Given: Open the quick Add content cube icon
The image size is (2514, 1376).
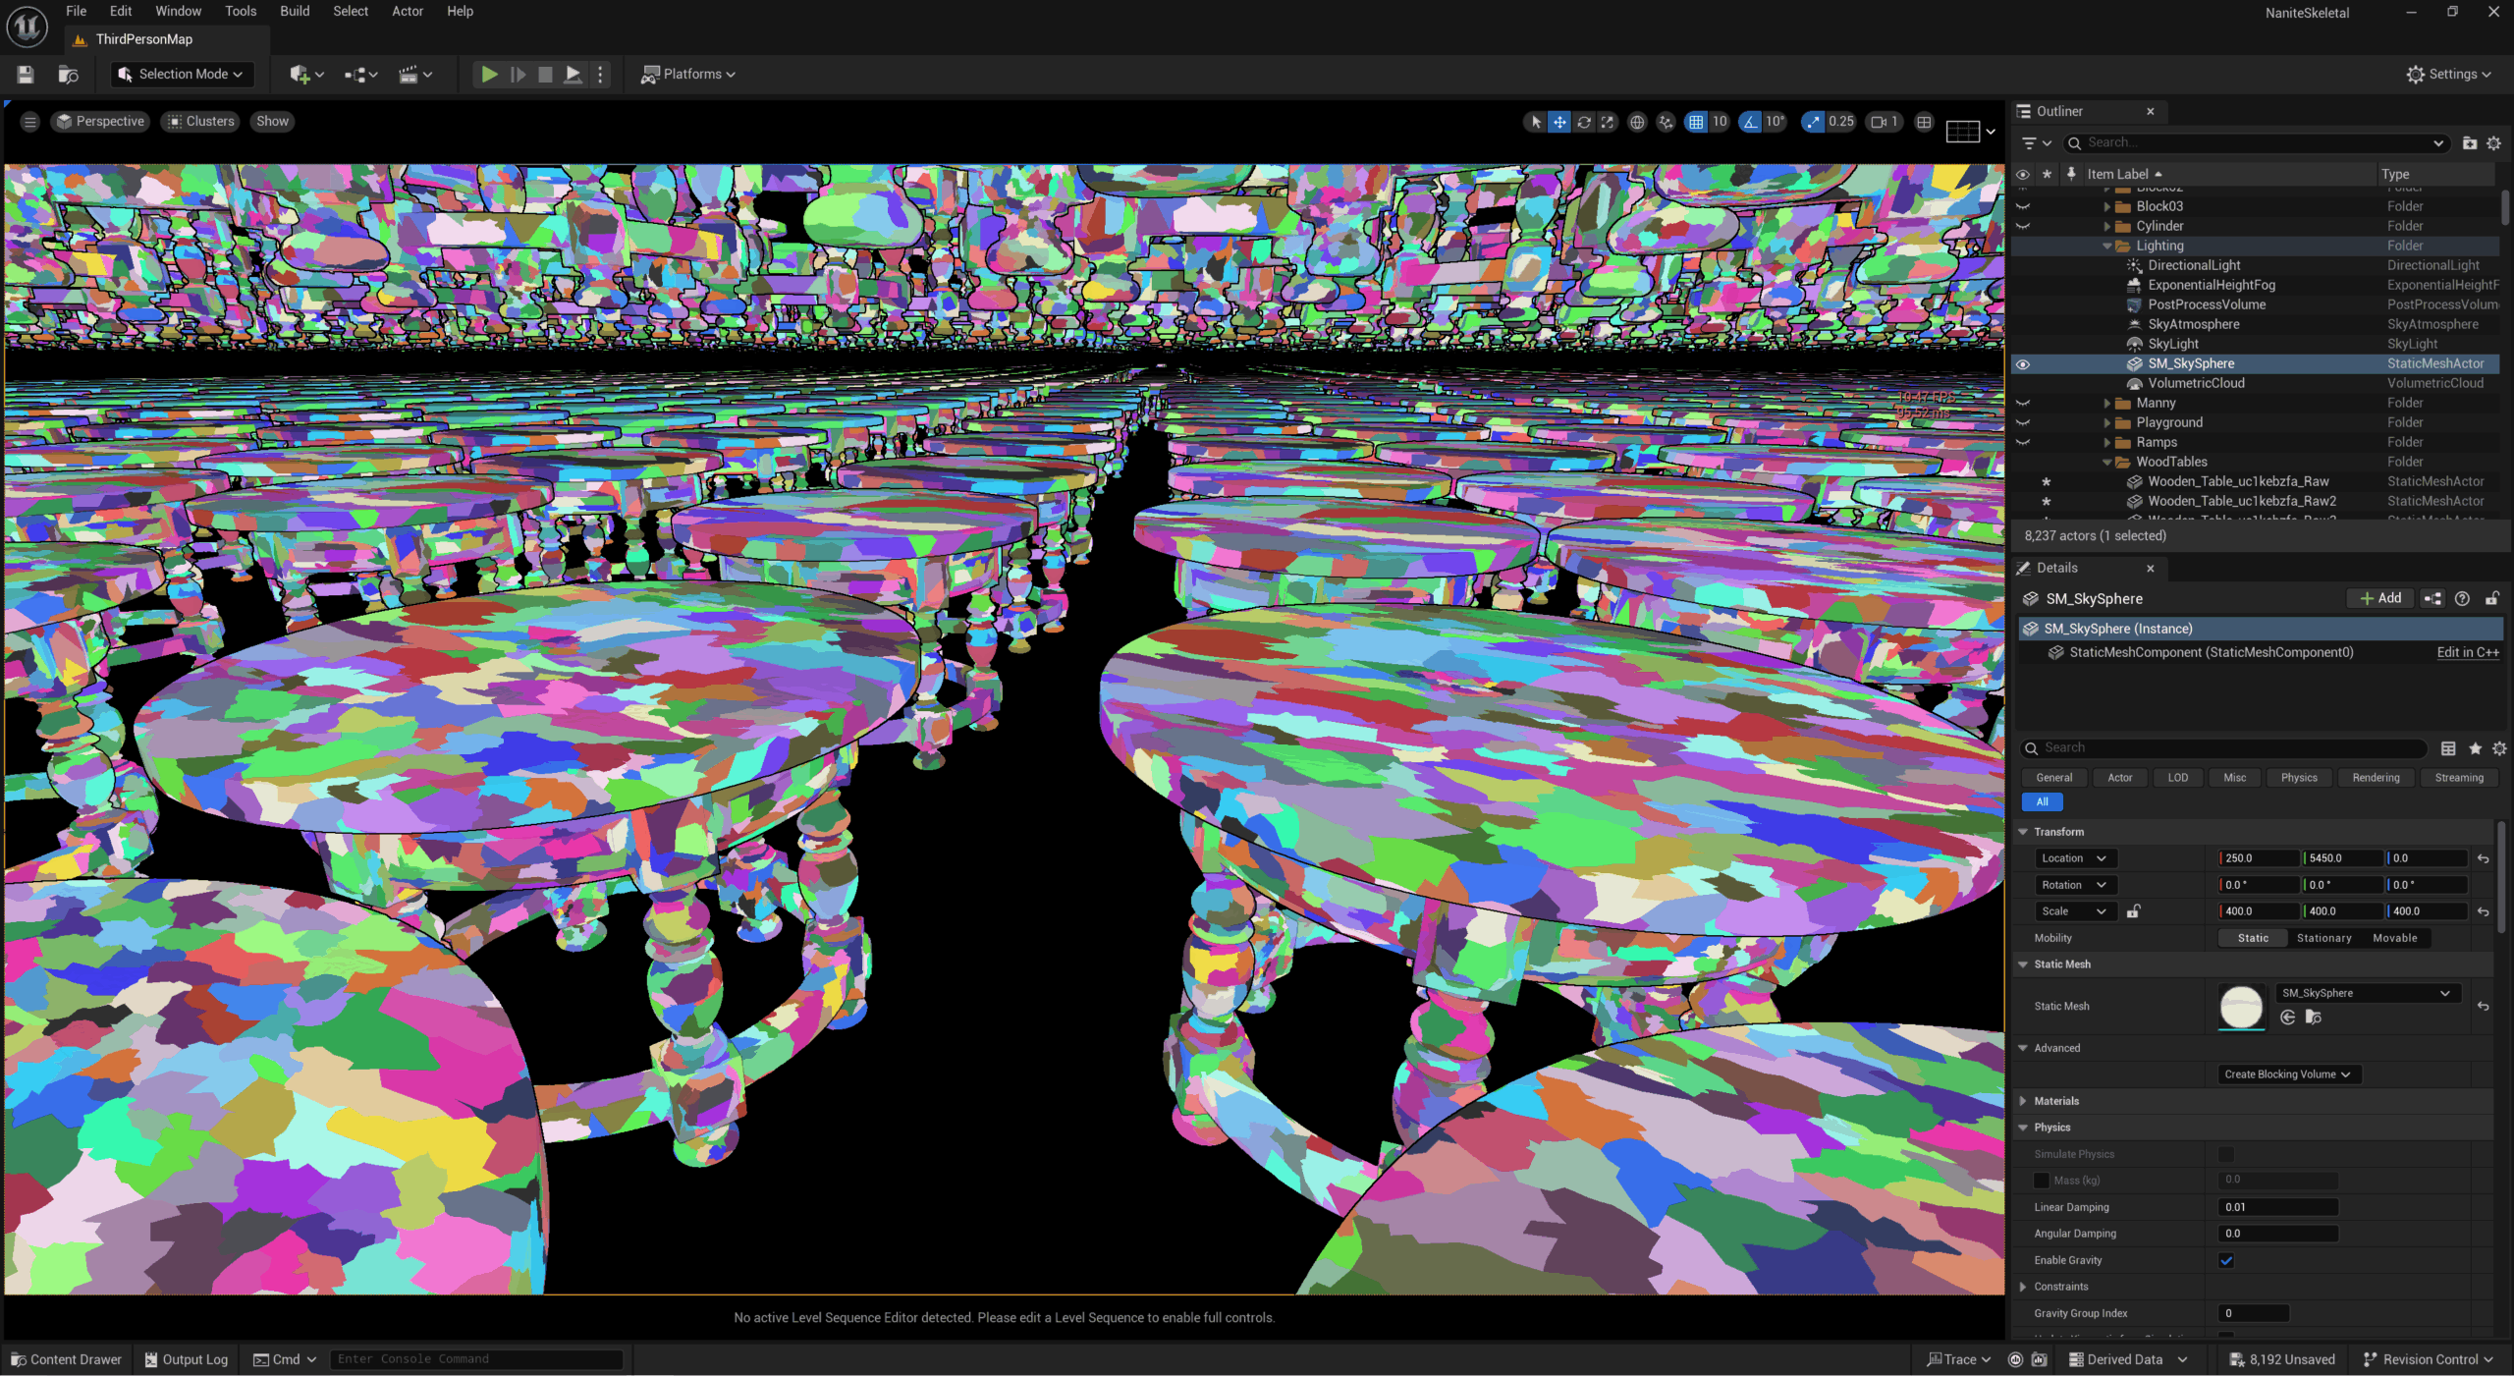Looking at the screenshot, I should tap(305, 74).
